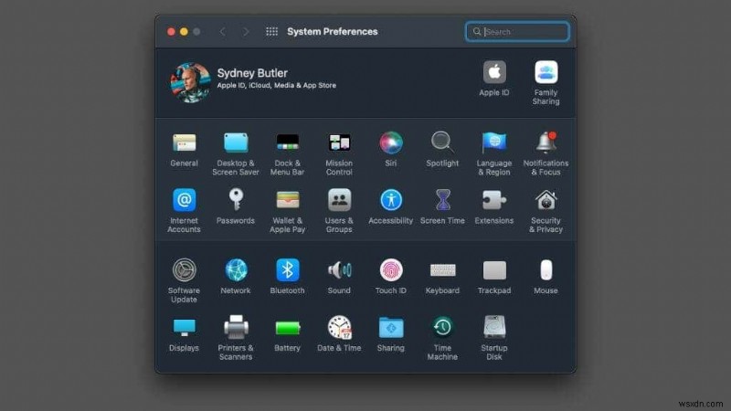Open Desktop & Screen Saver settings

pos(236,142)
